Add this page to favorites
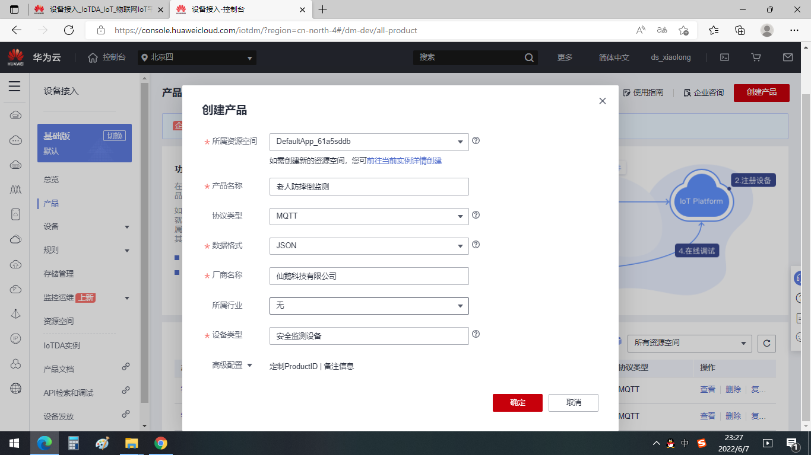The image size is (811, 455). 684,30
